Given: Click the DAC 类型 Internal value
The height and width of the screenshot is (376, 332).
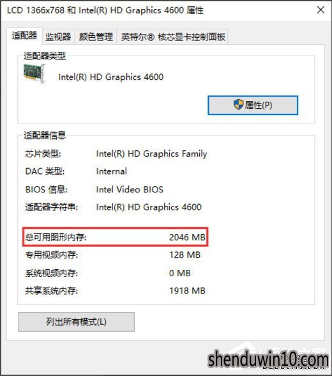Looking at the screenshot, I should (x=112, y=171).
